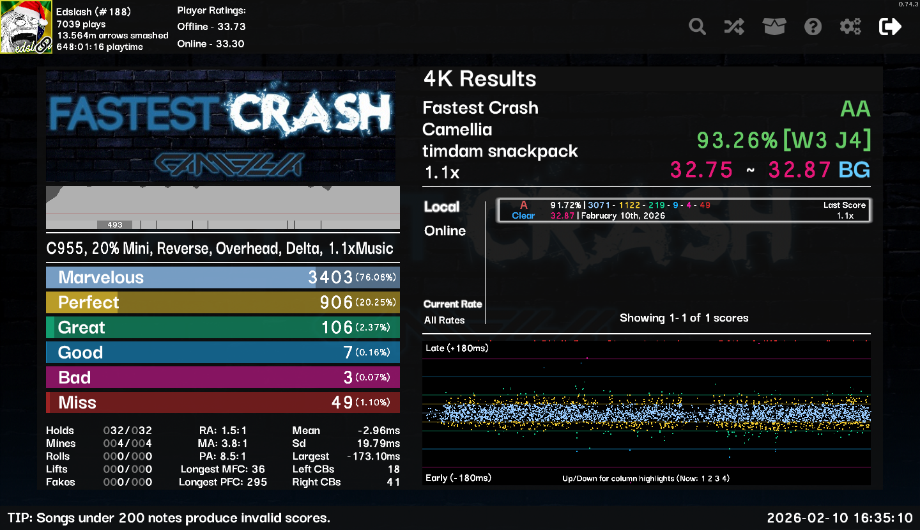Click the Fastest Crash banner image
This screenshot has height=530, width=920.
(221, 127)
